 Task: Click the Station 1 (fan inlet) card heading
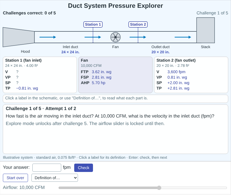[x=23, y=60]
